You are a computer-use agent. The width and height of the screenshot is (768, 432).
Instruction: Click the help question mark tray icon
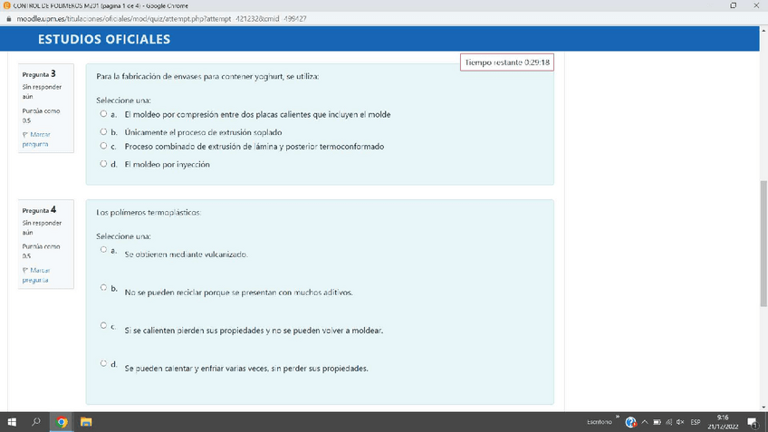click(x=631, y=423)
